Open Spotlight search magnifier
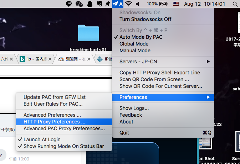240x164 pixels. coord(235,4)
